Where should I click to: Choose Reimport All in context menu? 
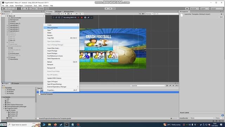coord(61,68)
